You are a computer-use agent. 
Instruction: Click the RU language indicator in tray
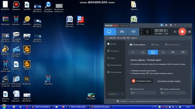point(155,107)
